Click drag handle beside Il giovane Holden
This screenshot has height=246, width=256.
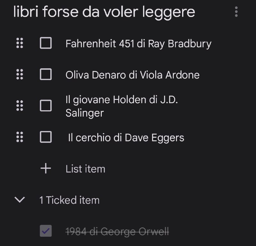(x=20, y=106)
